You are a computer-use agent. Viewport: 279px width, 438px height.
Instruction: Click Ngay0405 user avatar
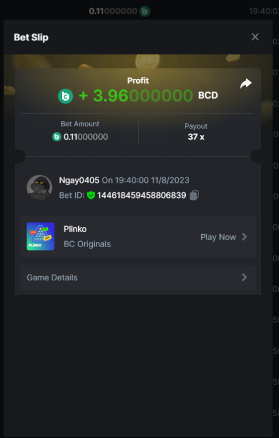[x=39, y=187]
